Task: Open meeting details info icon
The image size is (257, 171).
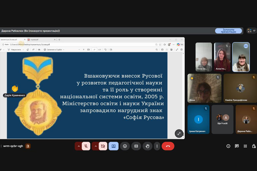Action: pyautogui.click(x=228, y=146)
